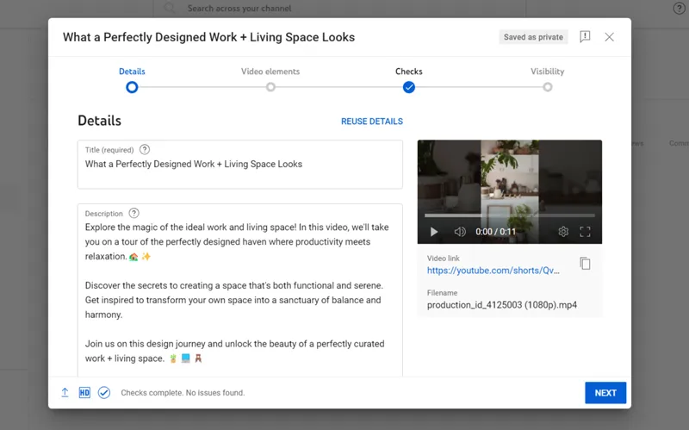Click the send feedback icon in dialog header
The height and width of the screenshot is (430, 689).
585,37
